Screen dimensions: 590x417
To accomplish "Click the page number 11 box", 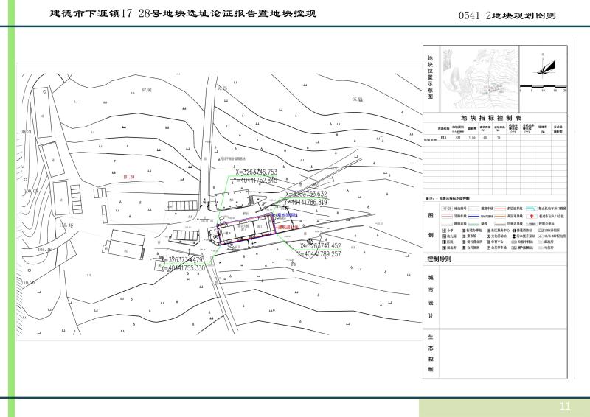I will [x=566, y=406].
